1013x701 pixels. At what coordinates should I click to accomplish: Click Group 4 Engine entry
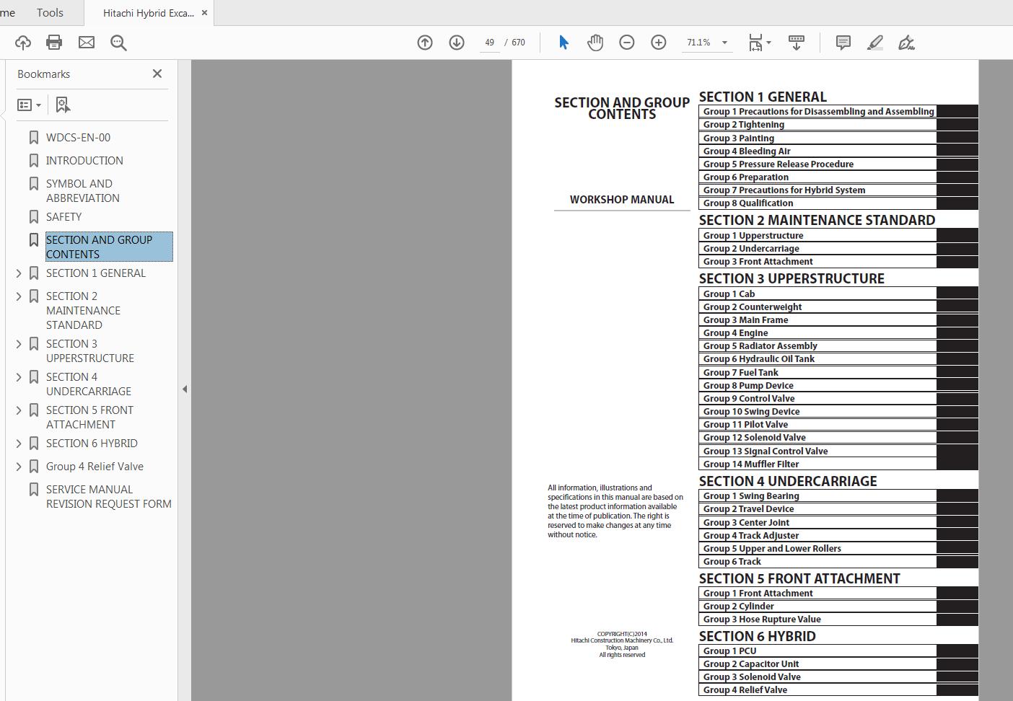point(736,333)
